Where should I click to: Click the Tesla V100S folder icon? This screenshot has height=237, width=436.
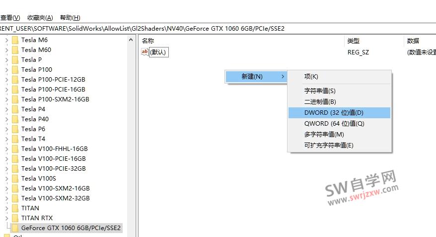(x=15, y=179)
